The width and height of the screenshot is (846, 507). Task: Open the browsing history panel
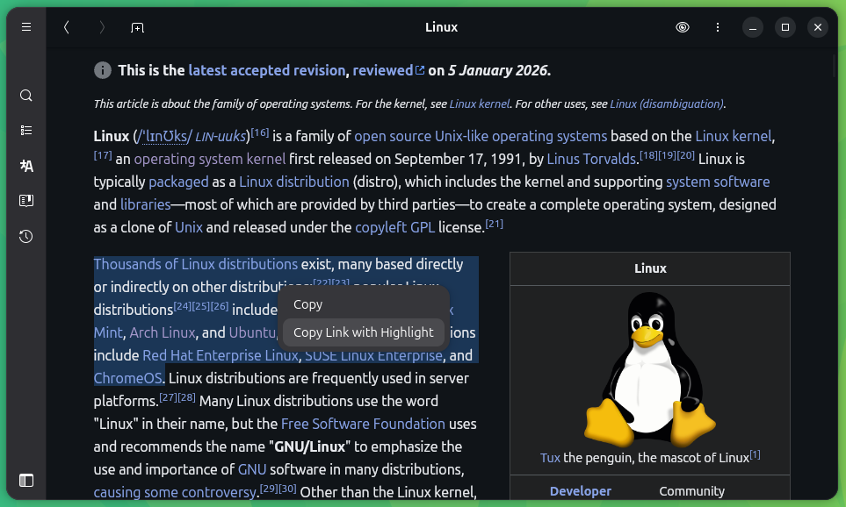click(26, 236)
